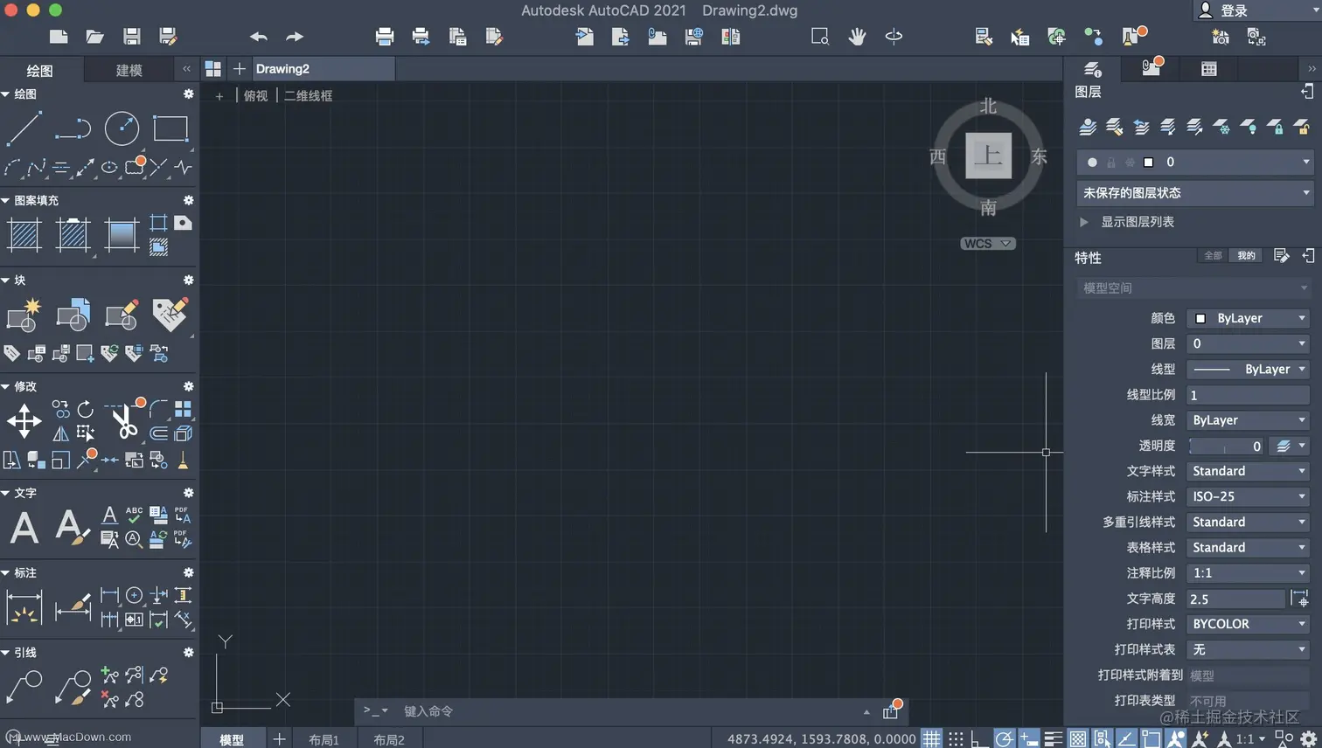Viewport: 1322px width, 748px height.
Task: Select the Line drawing tool
Action: 24,128
